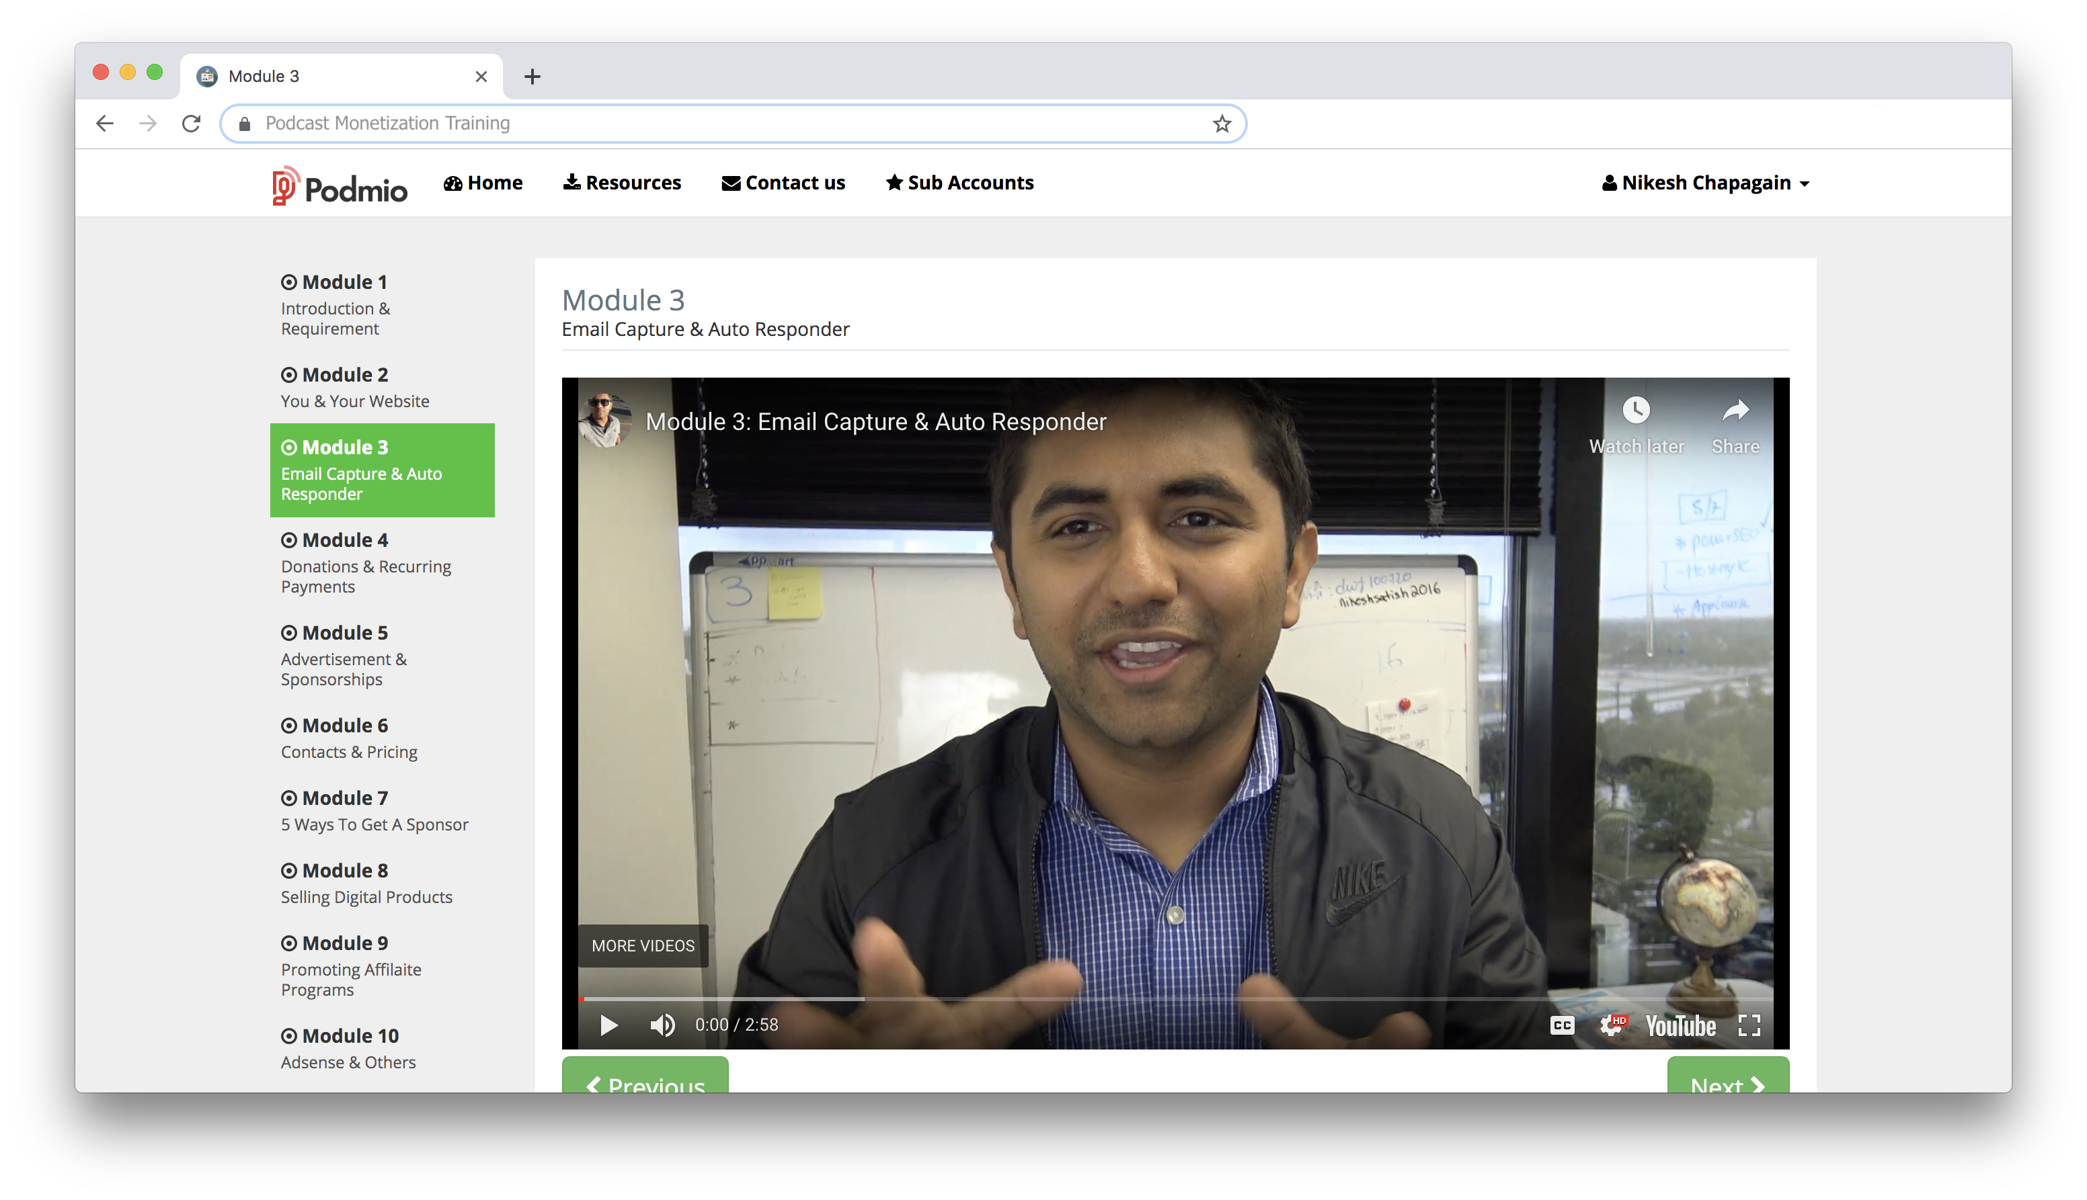Open Module 4 Donations & Recurring Payments

(383, 563)
